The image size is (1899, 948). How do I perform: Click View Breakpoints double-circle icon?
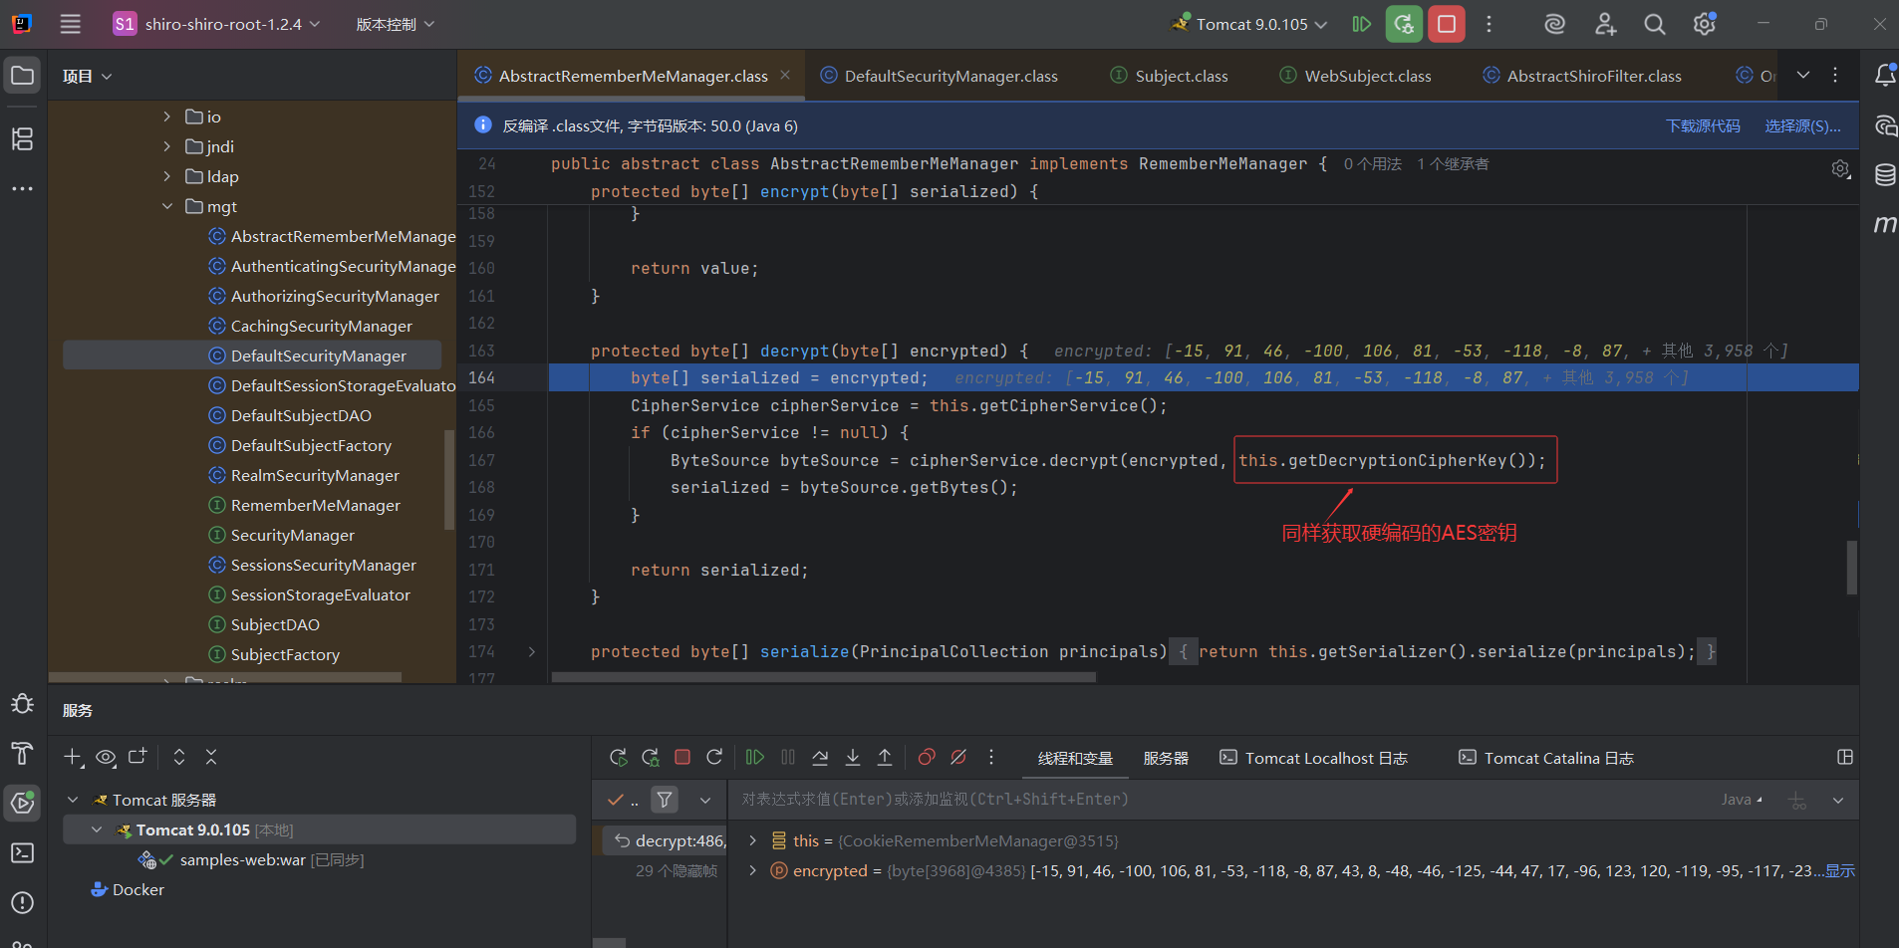[926, 758]
